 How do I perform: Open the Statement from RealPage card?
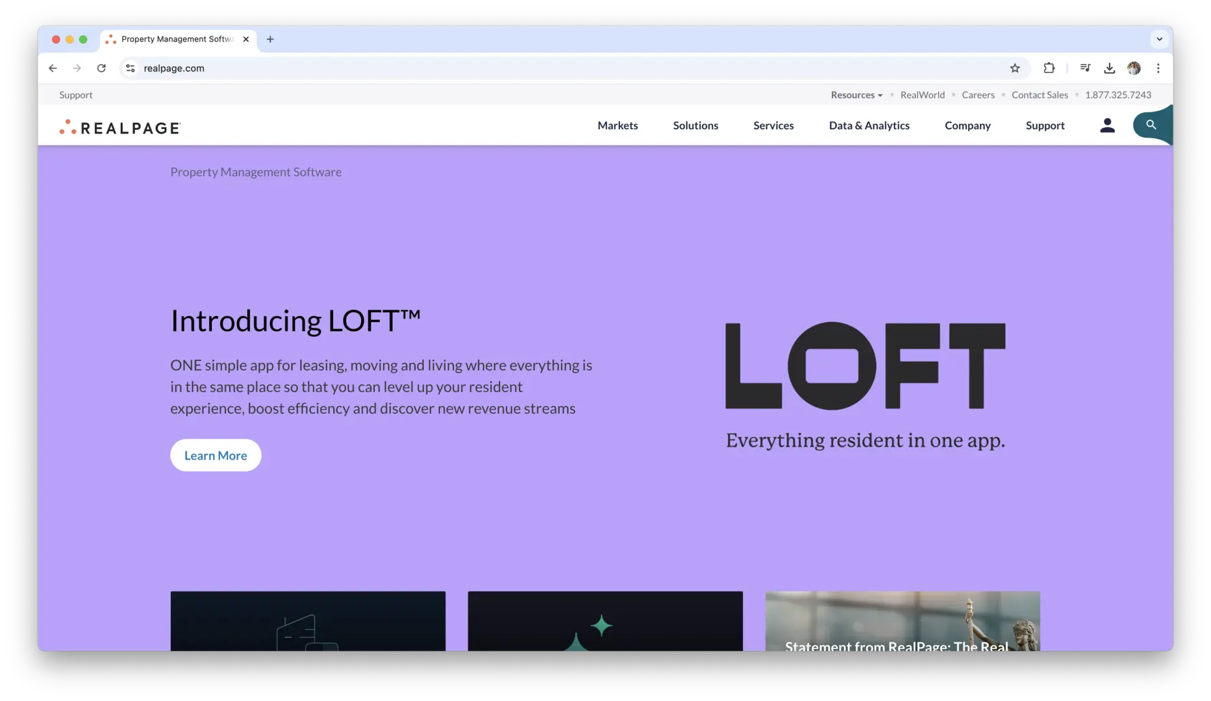click(x=903, y=621)
